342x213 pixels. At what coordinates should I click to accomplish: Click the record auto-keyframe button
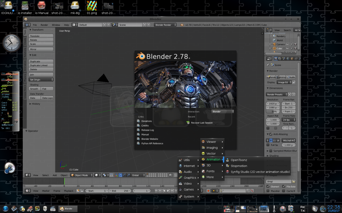pos(208,191)
